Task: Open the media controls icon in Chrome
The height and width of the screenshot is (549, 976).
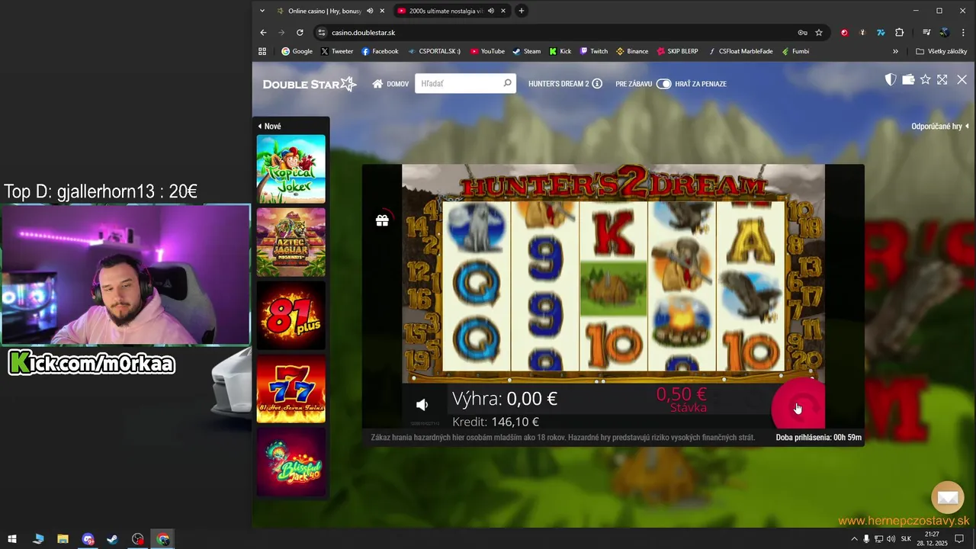Action: (926, 33)
